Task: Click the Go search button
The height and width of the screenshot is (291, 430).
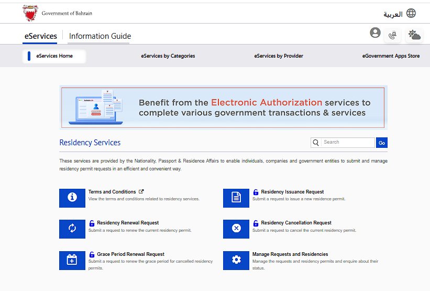Action: click(382, 143)
